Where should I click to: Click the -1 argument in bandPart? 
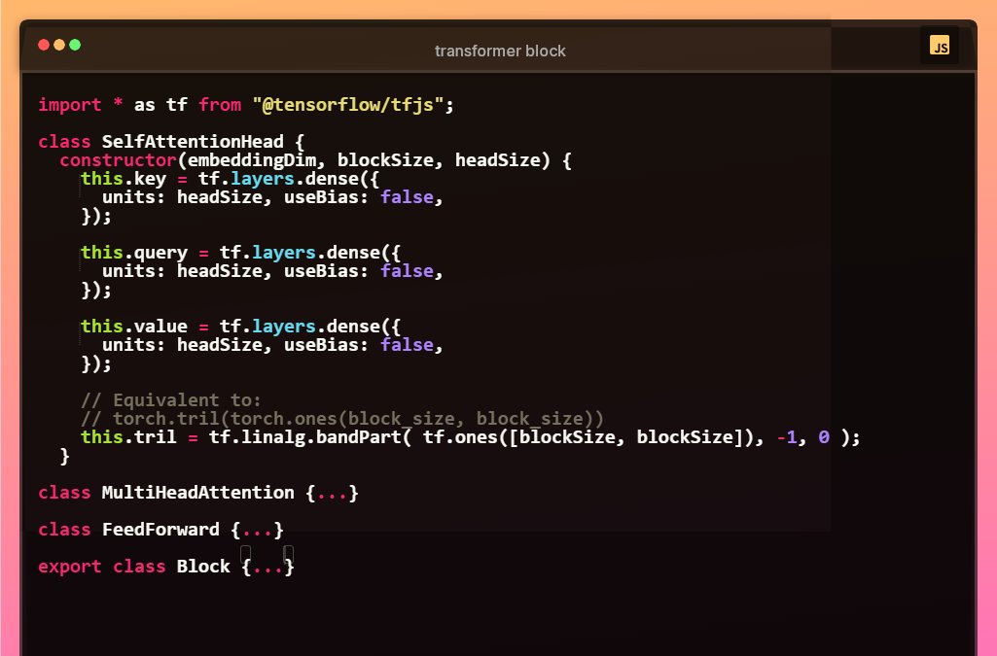(787, 437)
